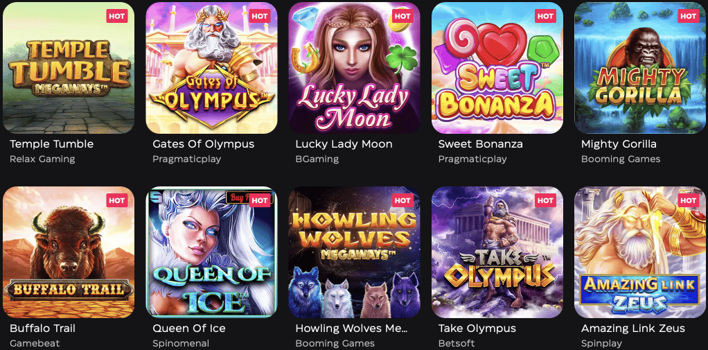This screenshot has height=350, width=708.
Task: Open the Spinomenal provider label
Action: pos(181,343)
